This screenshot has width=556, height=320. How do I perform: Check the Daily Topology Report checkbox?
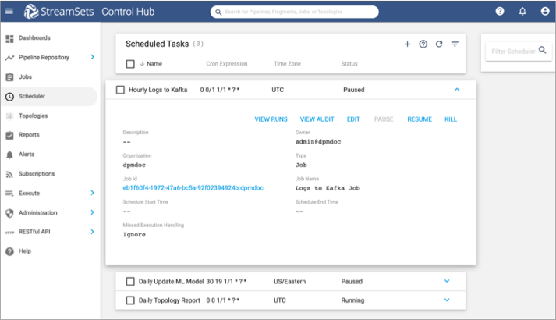(130, 300)
